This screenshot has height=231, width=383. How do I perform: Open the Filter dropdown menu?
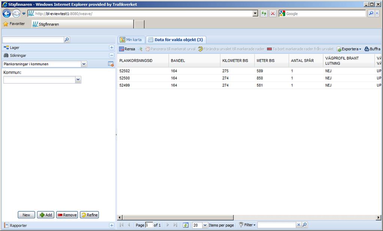click(x=247, y=225)
